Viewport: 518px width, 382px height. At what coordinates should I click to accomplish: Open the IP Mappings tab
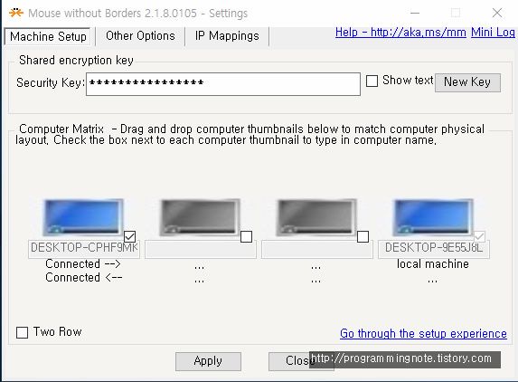pos(227,36)
